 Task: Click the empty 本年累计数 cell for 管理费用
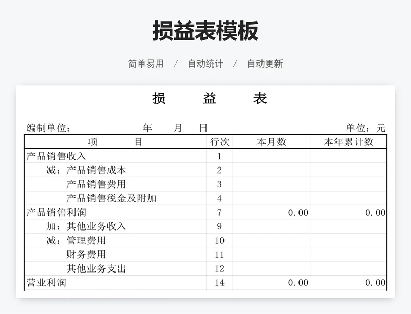(x=348, y=240)
